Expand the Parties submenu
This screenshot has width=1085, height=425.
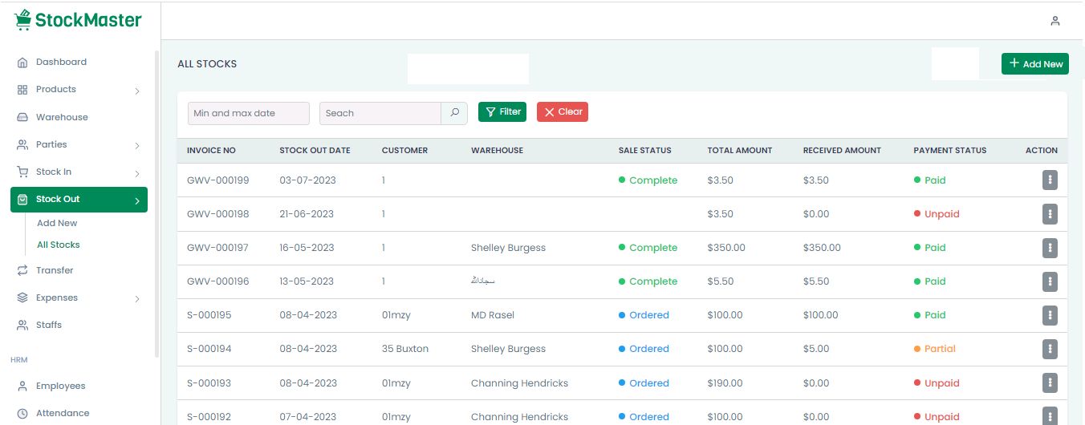137,145
